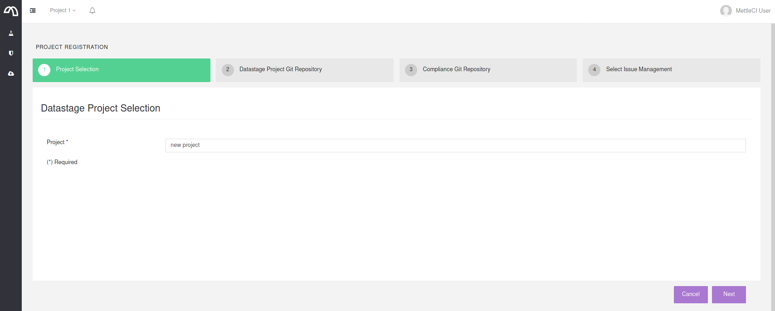Click the MettleCI logo in the sidebar

(x=11, y=11)
